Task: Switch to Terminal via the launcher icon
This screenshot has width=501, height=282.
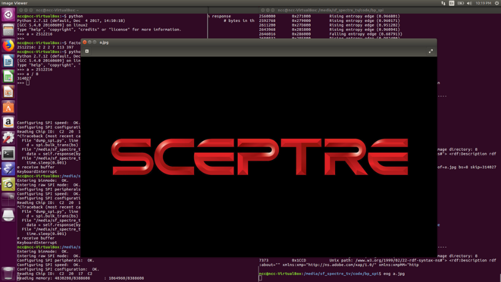Action: tap(8, 154)
